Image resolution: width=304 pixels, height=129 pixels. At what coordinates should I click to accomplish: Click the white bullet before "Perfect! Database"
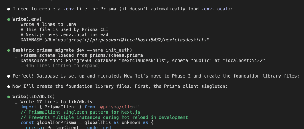tap(9, 76)
